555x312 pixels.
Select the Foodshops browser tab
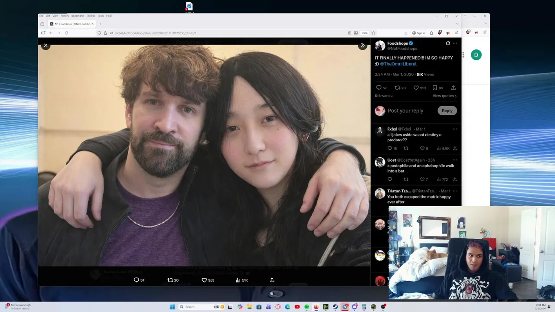click(72, 24)
